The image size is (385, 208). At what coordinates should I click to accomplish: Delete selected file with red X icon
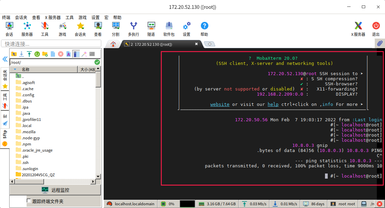(61, 54)
